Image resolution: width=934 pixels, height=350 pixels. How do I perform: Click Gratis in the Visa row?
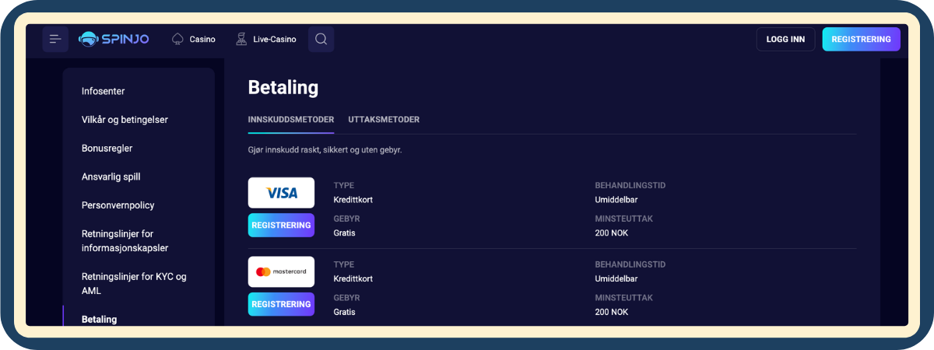(x=345, y=233)
